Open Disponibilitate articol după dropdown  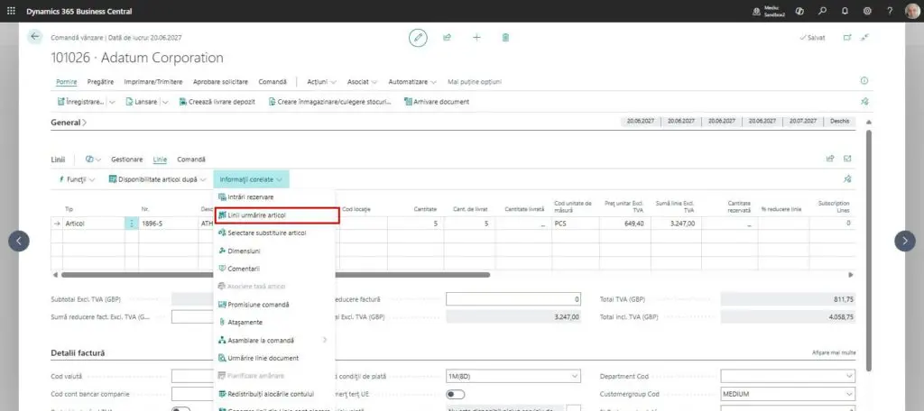[x=157, y=179]
